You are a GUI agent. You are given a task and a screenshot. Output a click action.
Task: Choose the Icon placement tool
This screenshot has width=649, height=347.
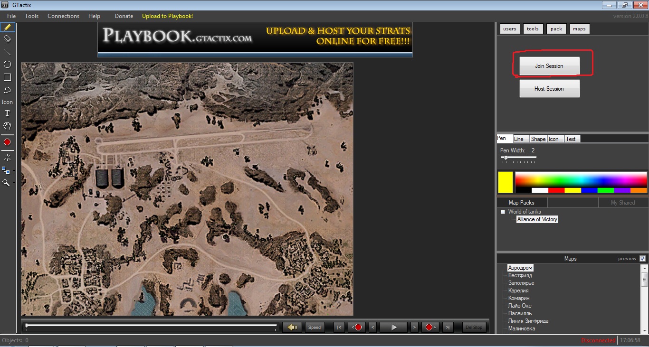pos(7,102)
